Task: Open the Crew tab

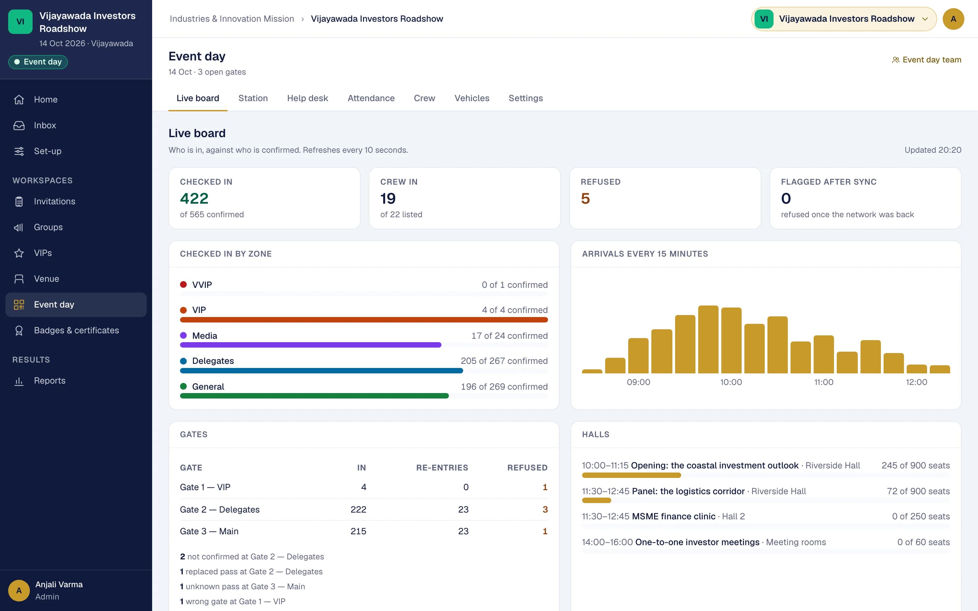Action: coord(424,98)
